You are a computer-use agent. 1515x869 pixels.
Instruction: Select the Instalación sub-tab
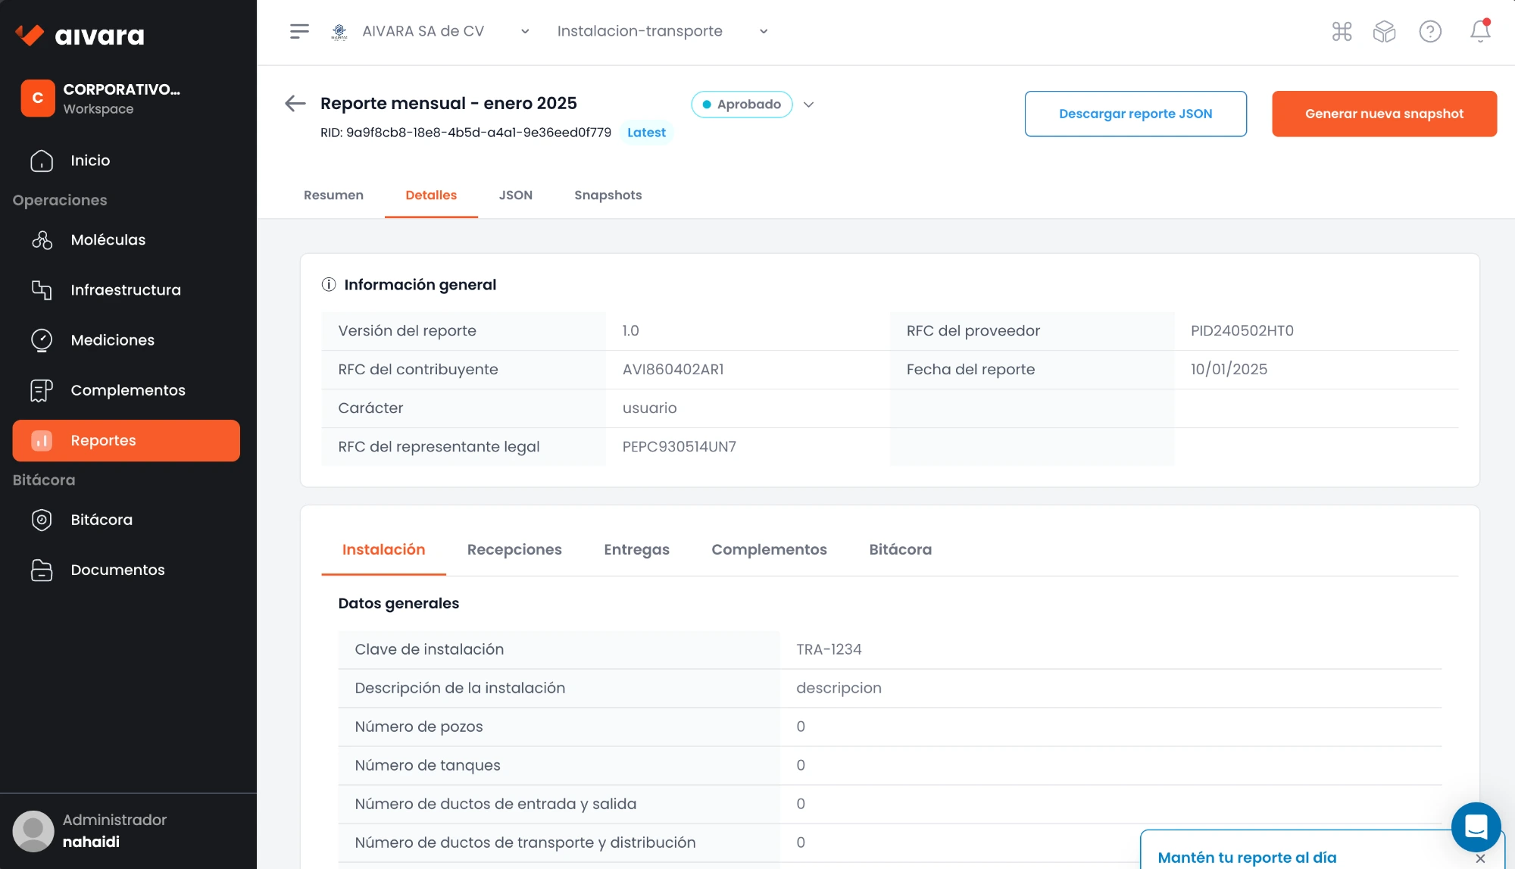[x=383, y=550]
